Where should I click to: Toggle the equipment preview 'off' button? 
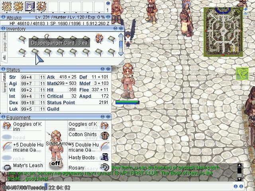coord(56,163)
